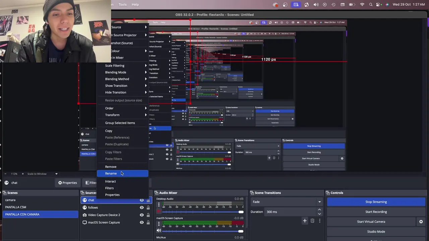Click the monitor icon of macOS Screen Capture
Viewport: 429px width, 241px height.
pos(84,222)
